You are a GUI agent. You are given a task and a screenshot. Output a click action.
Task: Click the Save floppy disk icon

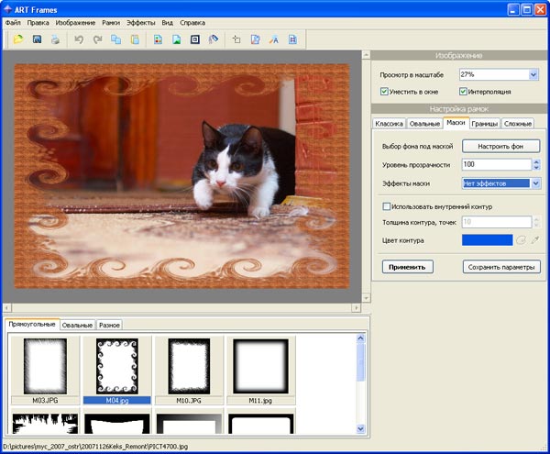38,39
